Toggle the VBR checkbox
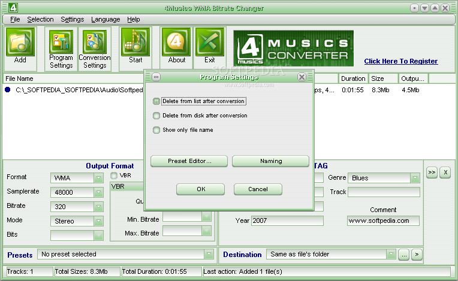This screenshot has width=458, height=281. [114, 176]
